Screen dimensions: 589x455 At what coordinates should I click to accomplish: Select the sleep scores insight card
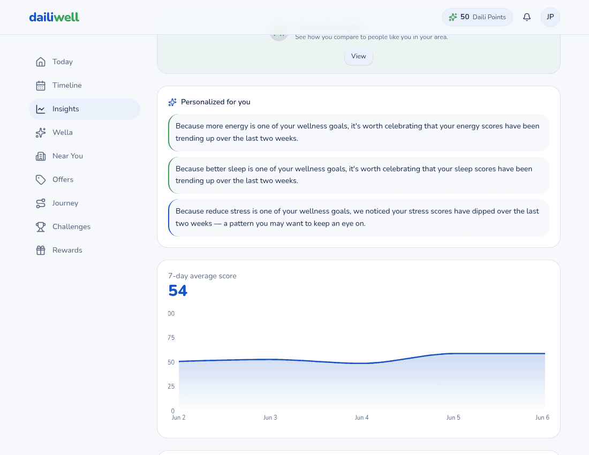point(359,175)
